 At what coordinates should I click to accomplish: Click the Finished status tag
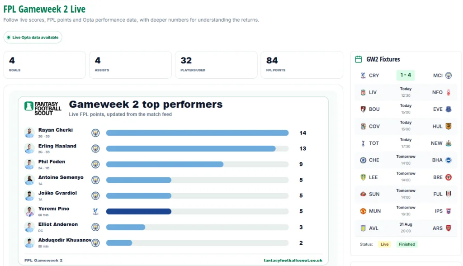tap(407, 244)
